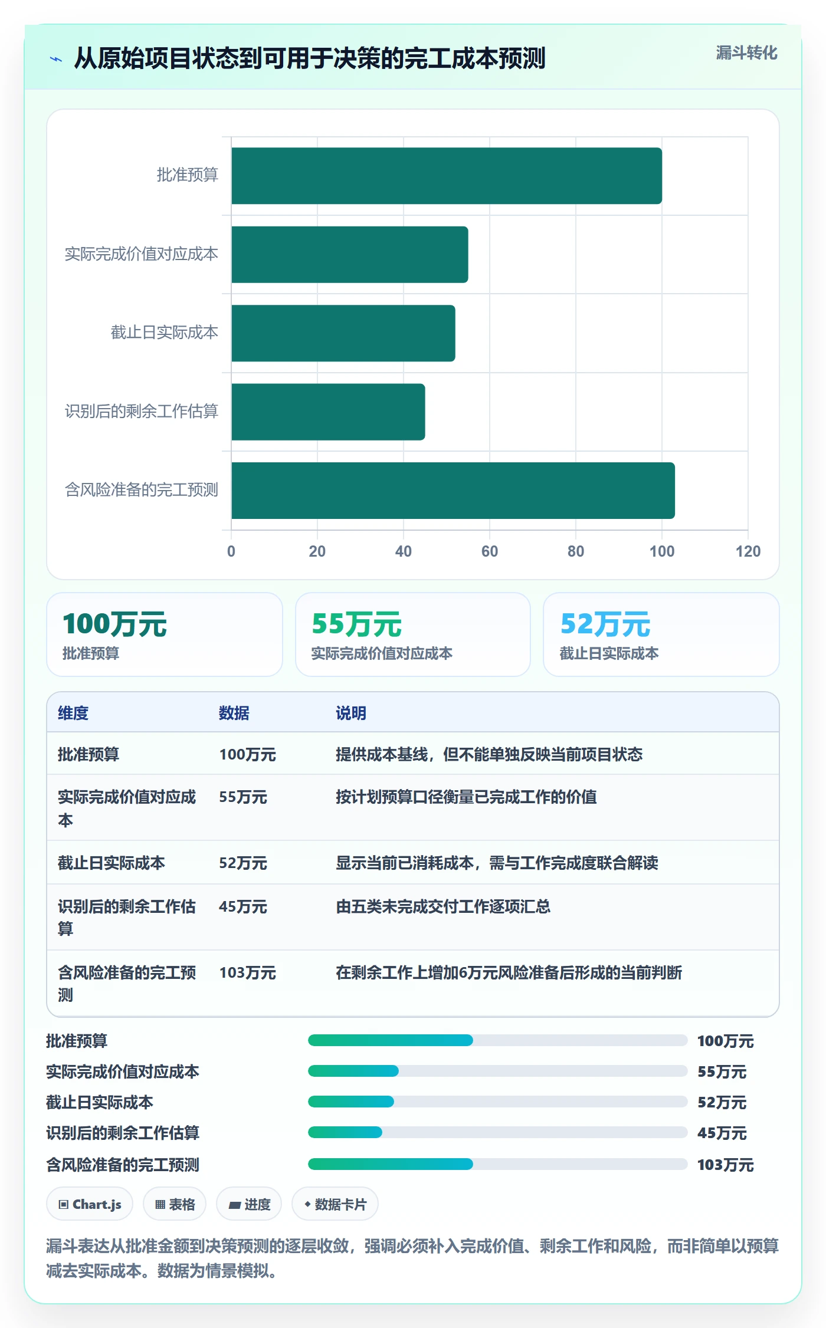Viewport: 826px width, 1328px height.
Task: Click the 表格 tag chip
Action: pos(175,1204)
